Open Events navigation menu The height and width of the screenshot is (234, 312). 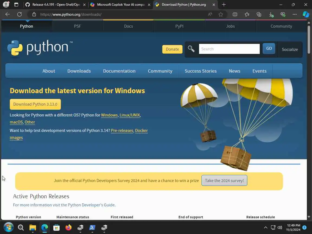point(259,71)
